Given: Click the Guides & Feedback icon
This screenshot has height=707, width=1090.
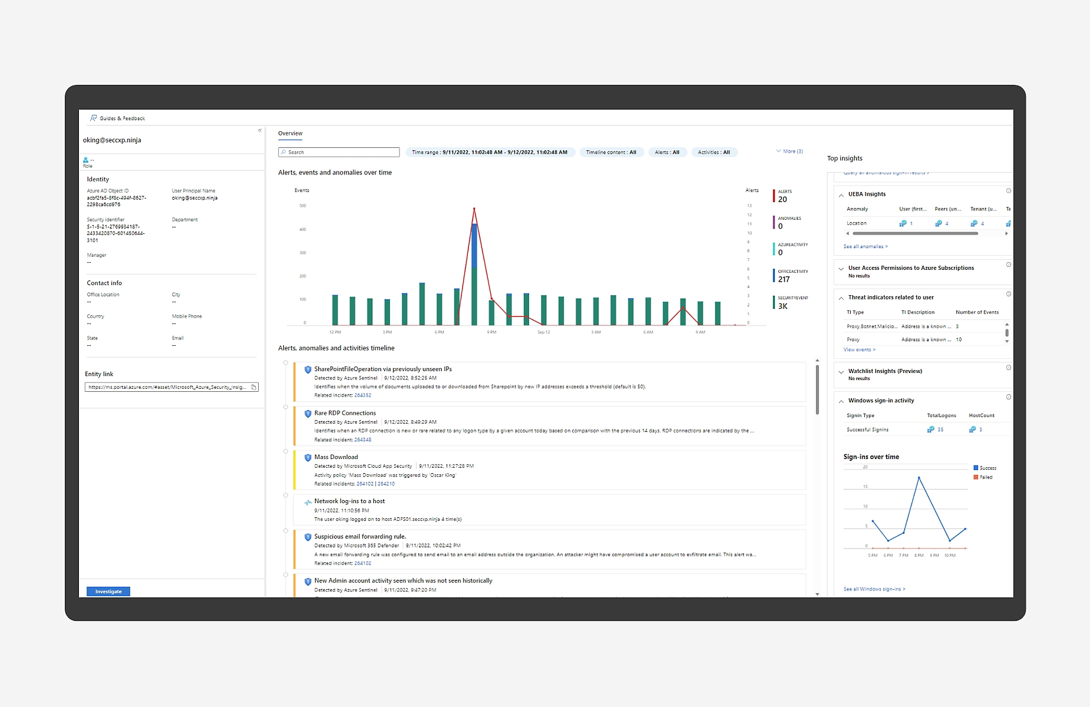Looking at the screenshot, I should 93,118.
